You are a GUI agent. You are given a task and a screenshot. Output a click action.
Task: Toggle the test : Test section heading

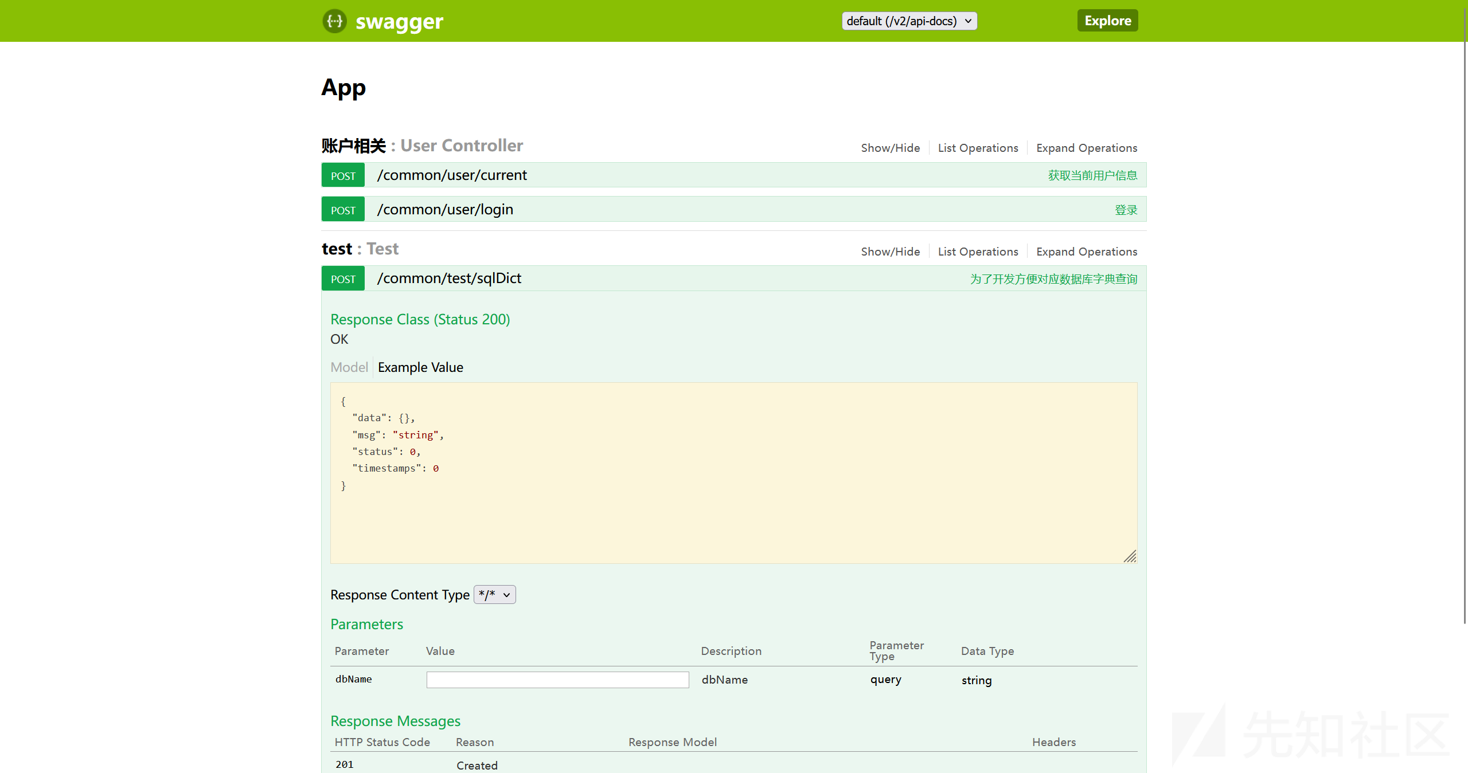tap(360, 249)
